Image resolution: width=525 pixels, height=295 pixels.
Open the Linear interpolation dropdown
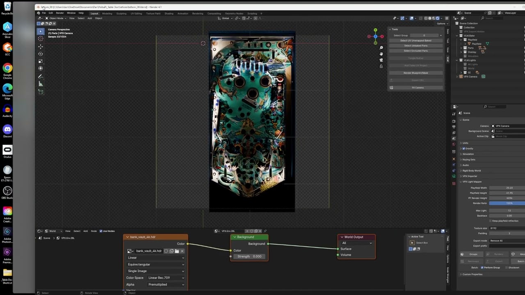pyautogui.click(x=155, y=258)
